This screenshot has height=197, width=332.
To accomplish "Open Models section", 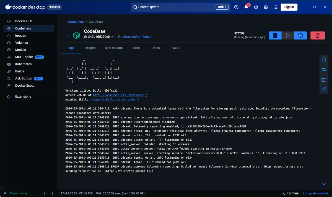I will (x=28, y=50).
